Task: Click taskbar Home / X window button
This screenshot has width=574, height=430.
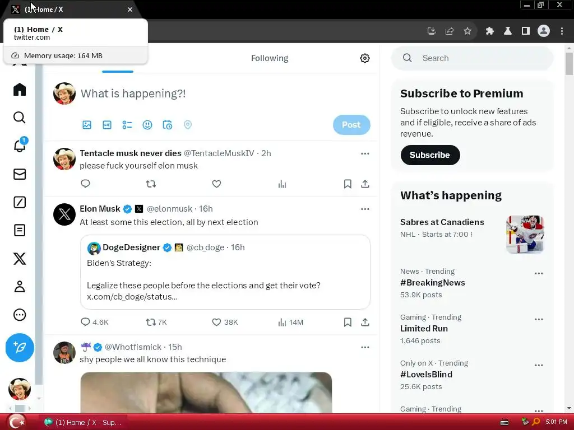Action: click(84, 422)
